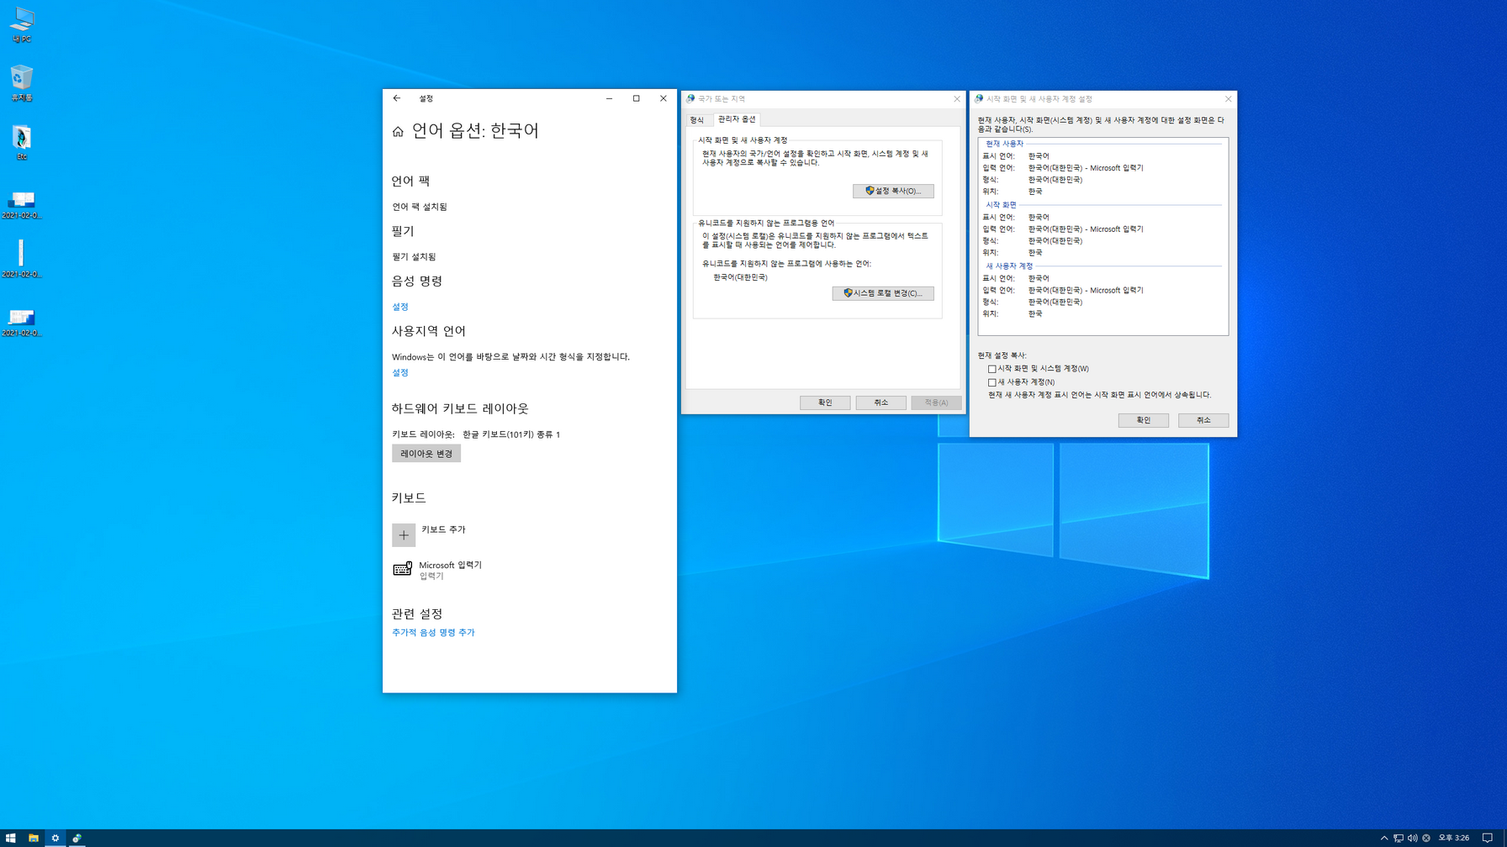Screen dimensions: 1507x847
Task: Click the 레이아웃 변경 button
Action: 426,454
